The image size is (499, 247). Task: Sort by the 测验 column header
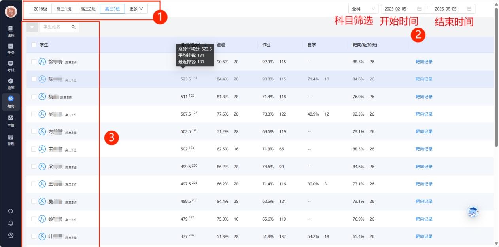coord(221,45)
